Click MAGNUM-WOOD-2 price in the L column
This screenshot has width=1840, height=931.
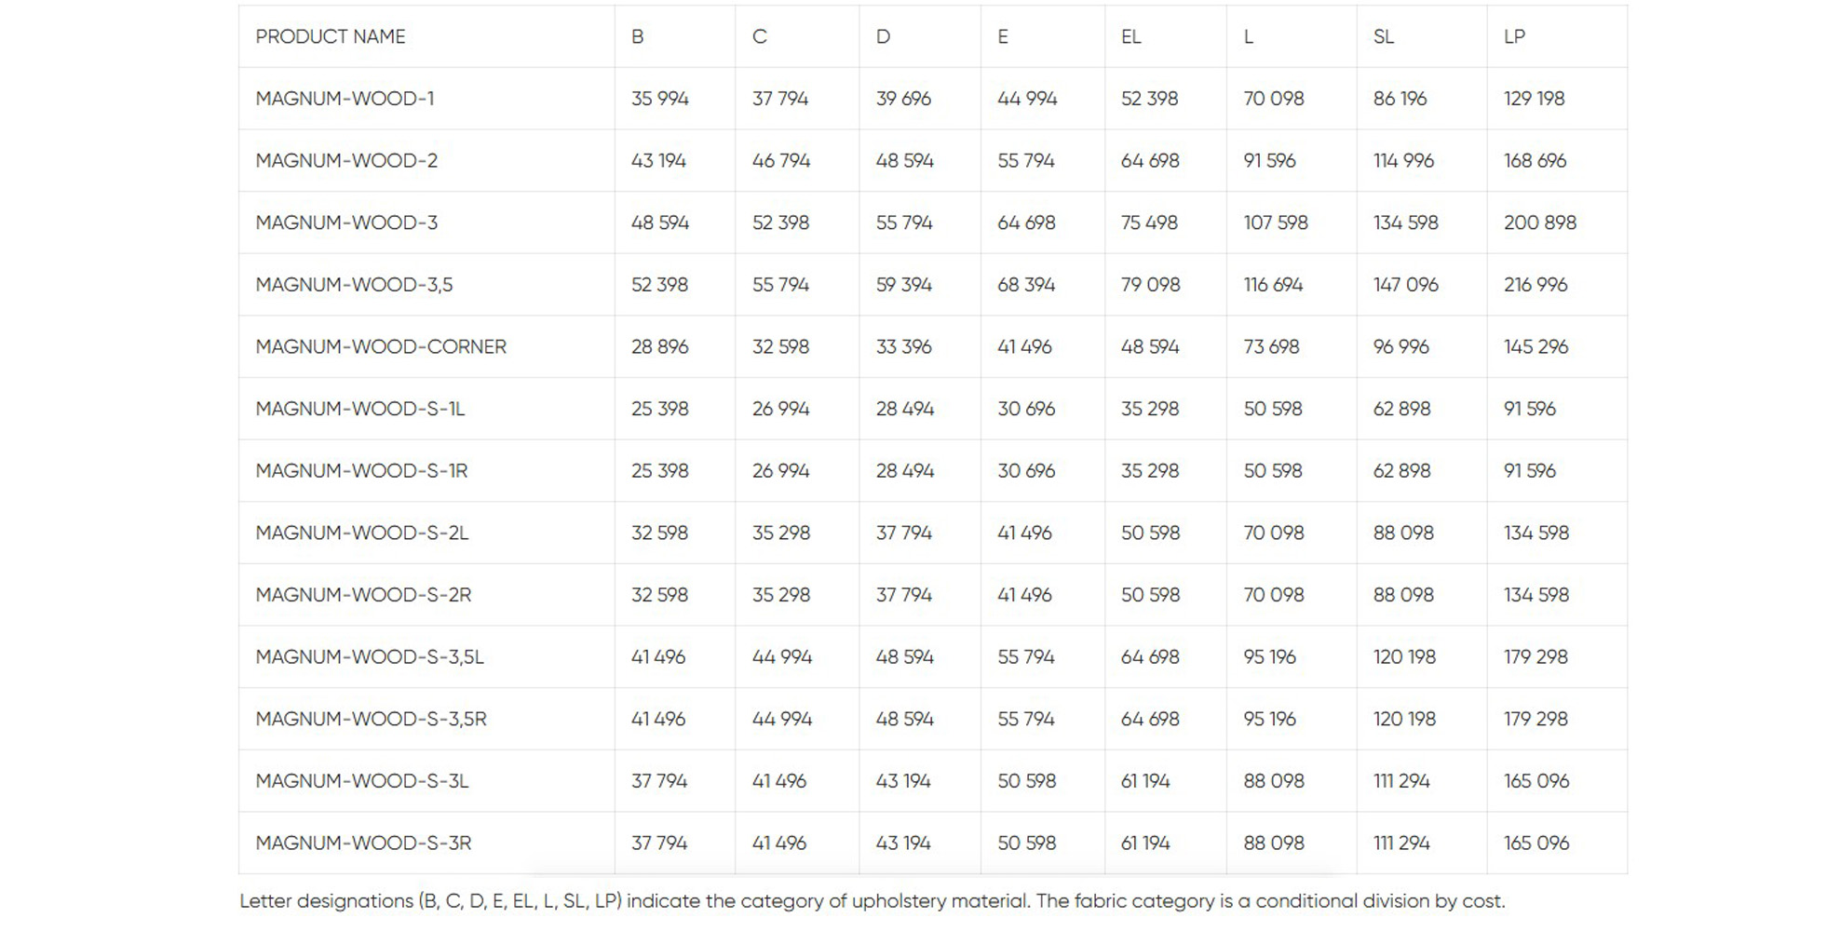(1269, 160)
